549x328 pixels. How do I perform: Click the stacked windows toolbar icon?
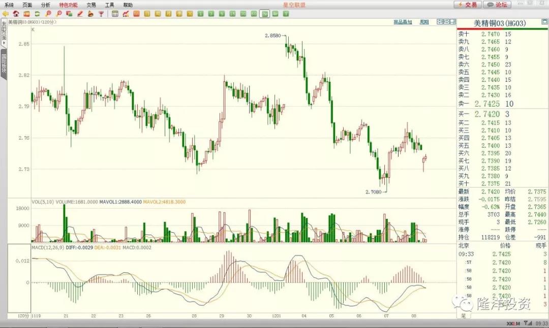[x=69, y=14]
